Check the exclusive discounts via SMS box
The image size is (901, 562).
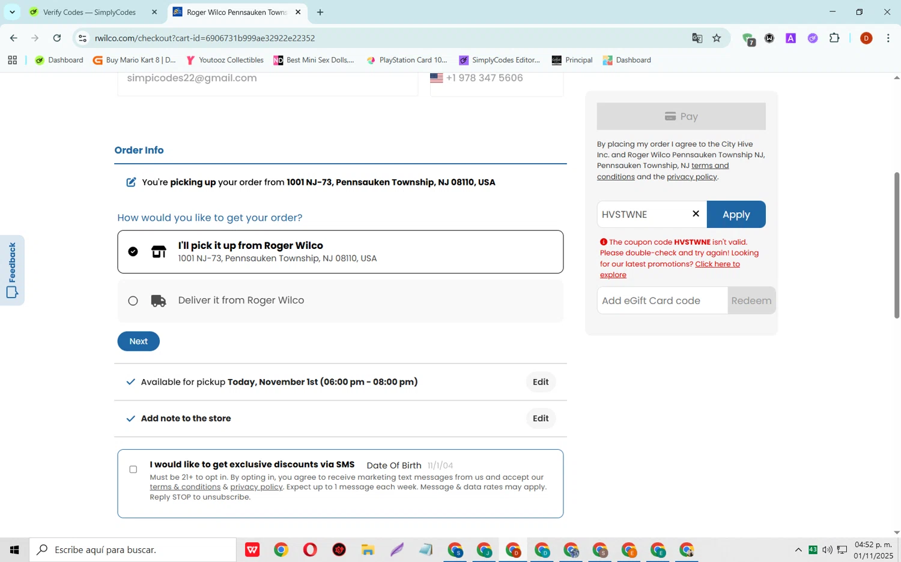[x=133, y=469]
